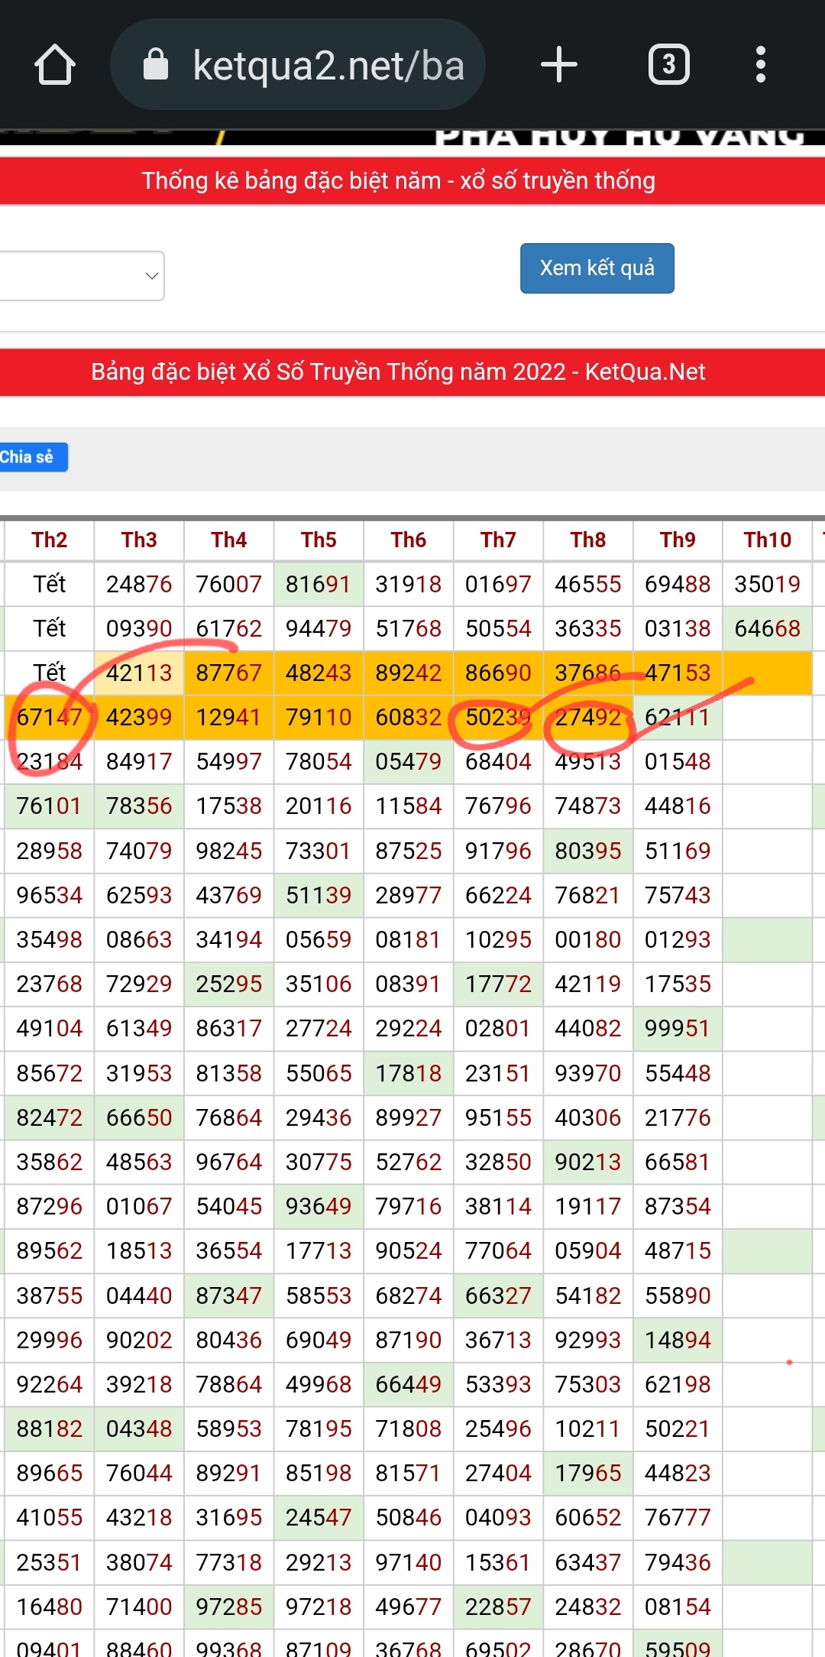Tap the red 2022 table title bar
The image size is (825, 1657).
click(x=412, y=371)
